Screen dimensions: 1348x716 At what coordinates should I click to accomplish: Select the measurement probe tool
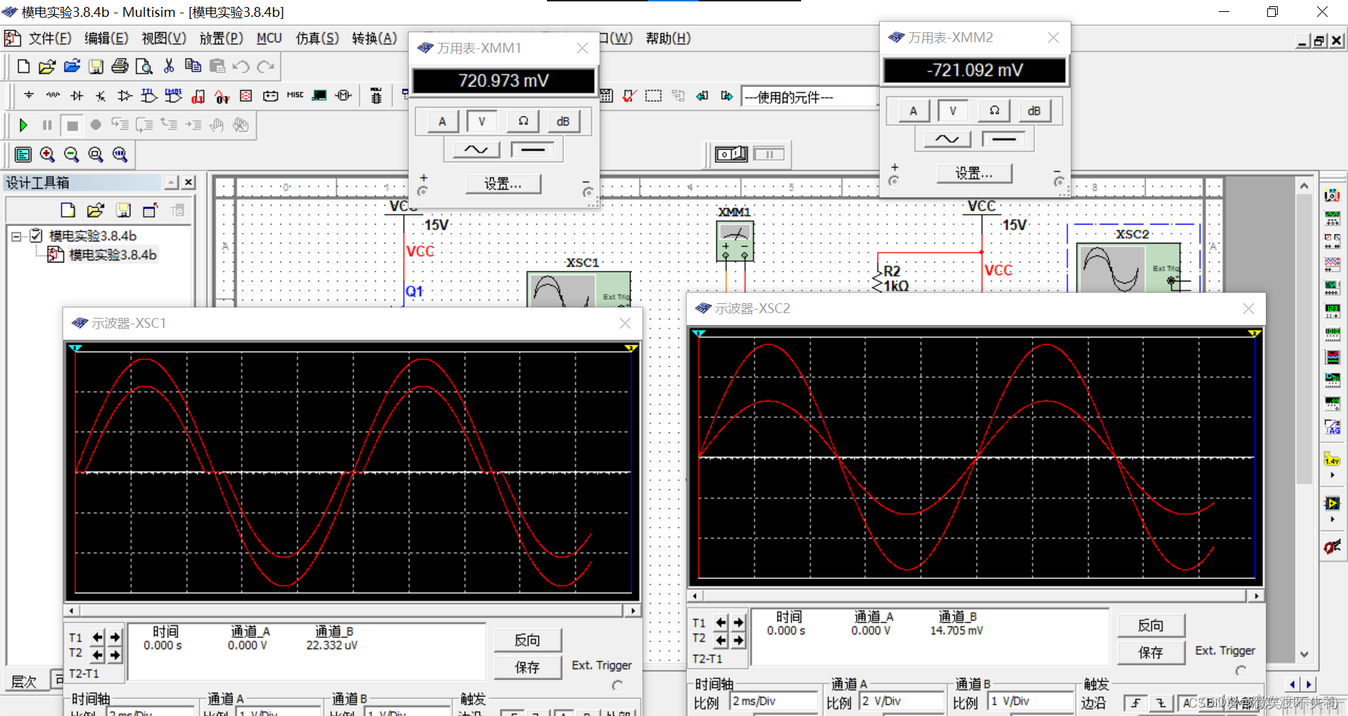[1332, 460]
